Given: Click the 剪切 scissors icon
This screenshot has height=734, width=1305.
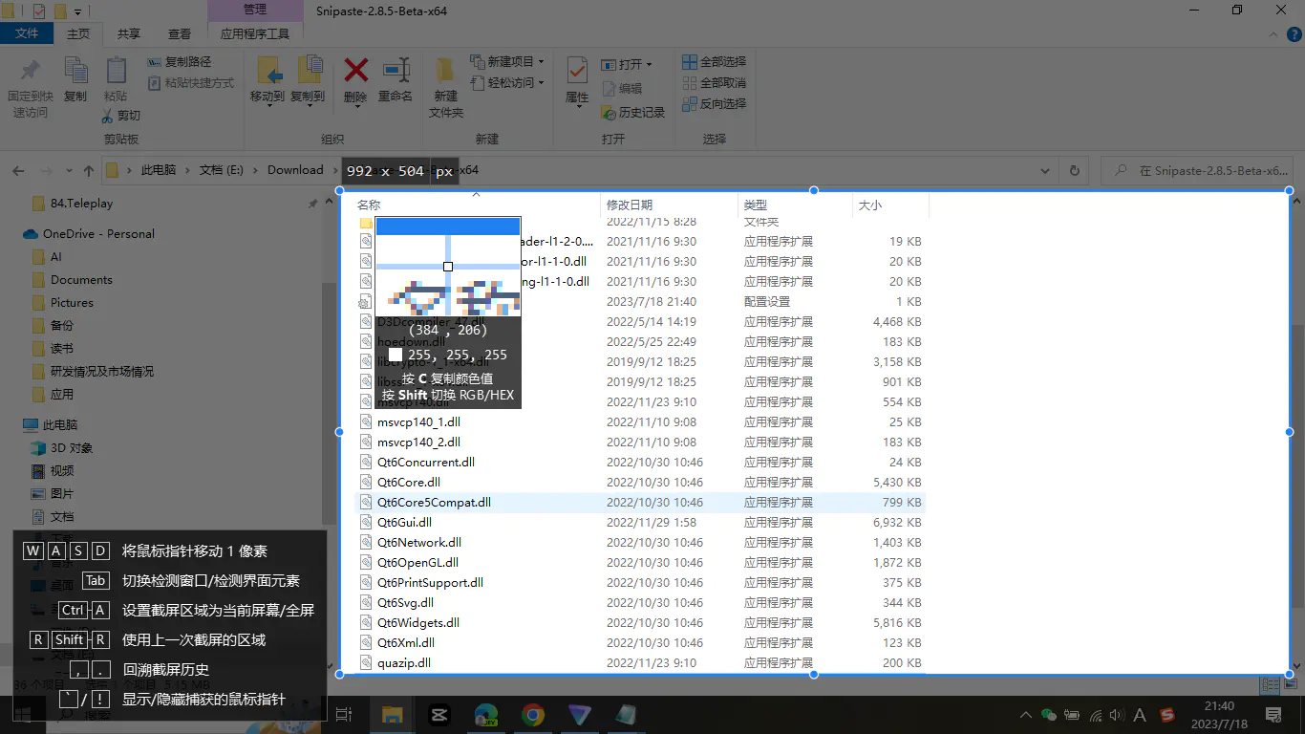Looking at the screenshot, I should coord(108,116).
